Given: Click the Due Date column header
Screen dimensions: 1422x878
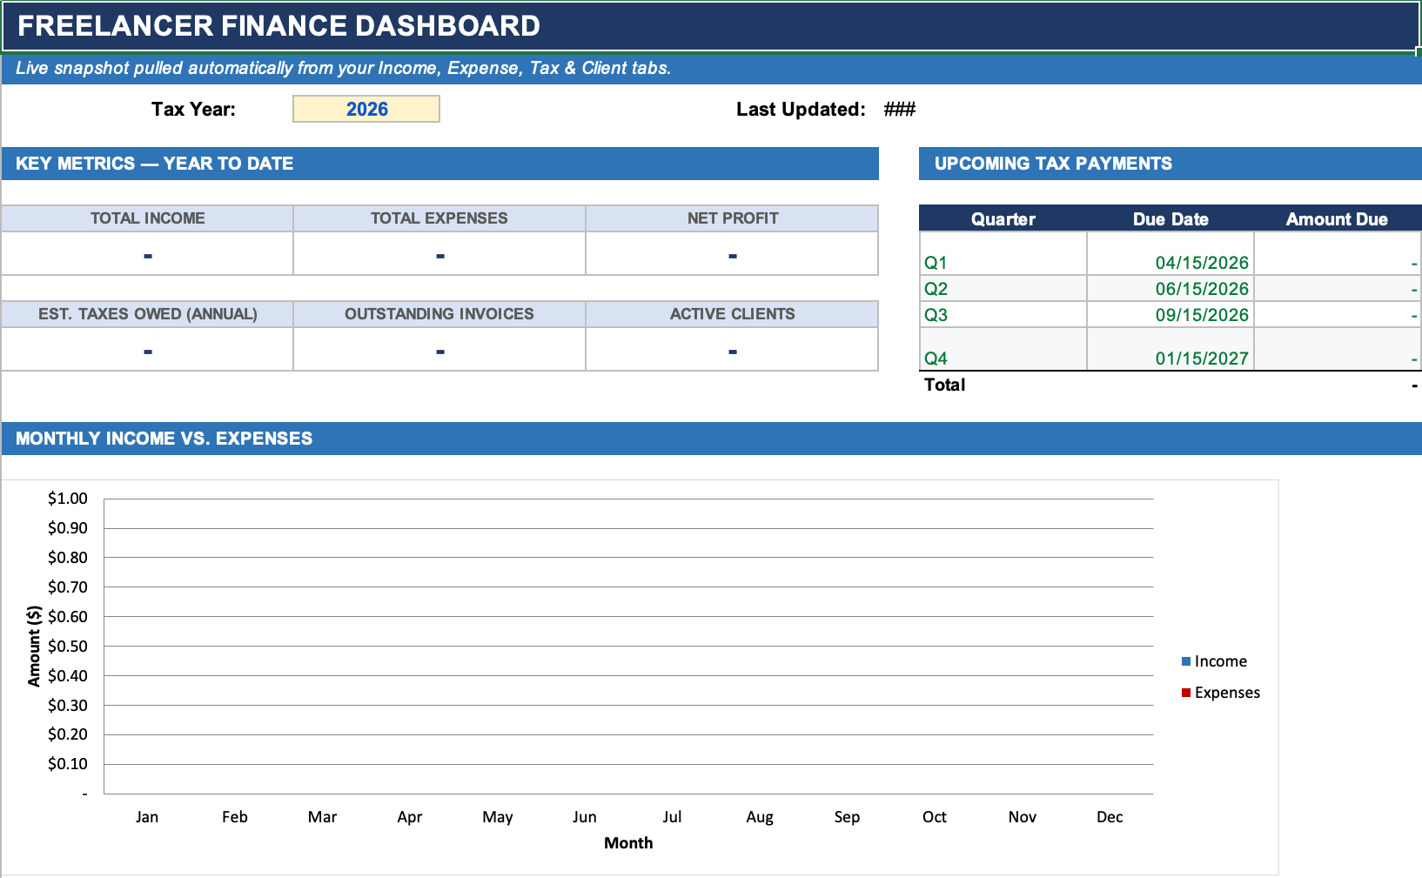Looking at the screenshot, I should point(1170,218).
